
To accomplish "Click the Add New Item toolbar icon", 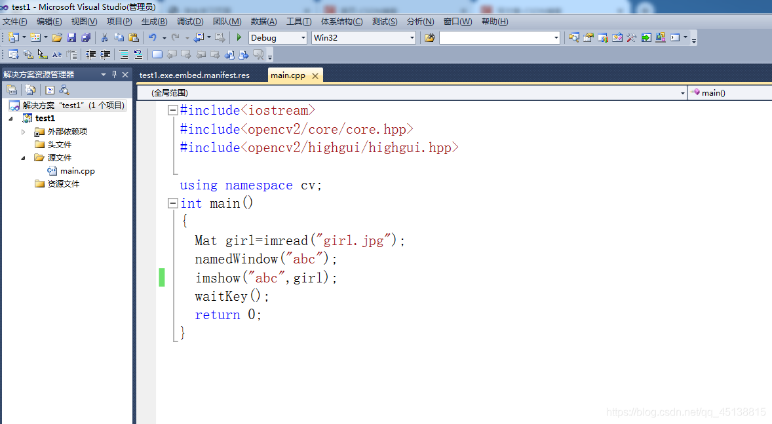I will point(35,37).
